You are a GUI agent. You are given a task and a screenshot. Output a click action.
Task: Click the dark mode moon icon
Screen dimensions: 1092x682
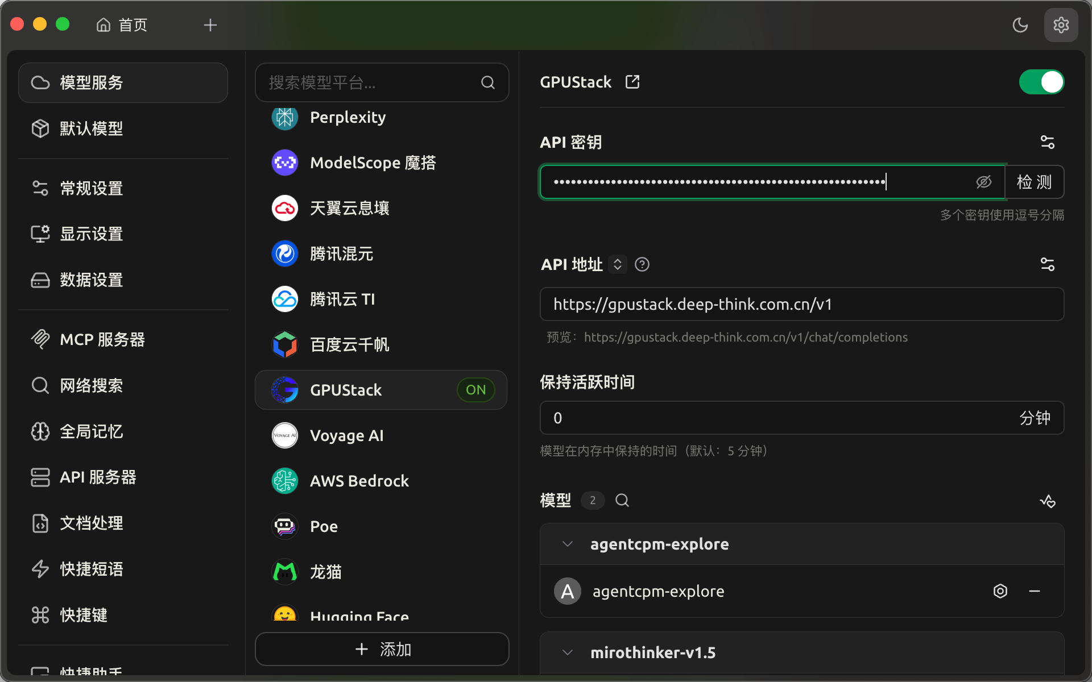(x=1020, y=25)
